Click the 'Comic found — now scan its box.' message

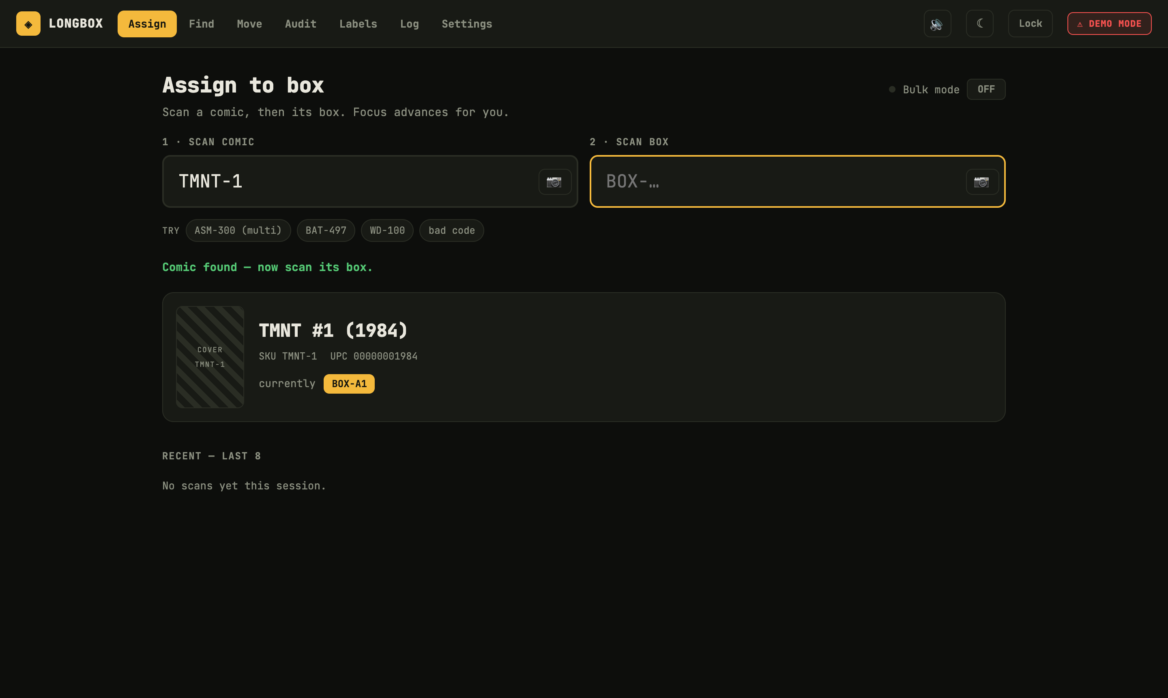coord(267,267)
